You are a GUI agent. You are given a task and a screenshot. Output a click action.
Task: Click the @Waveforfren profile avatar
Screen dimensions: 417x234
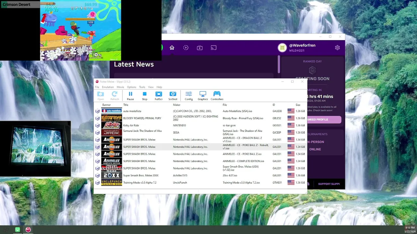[x=282, y=48]
